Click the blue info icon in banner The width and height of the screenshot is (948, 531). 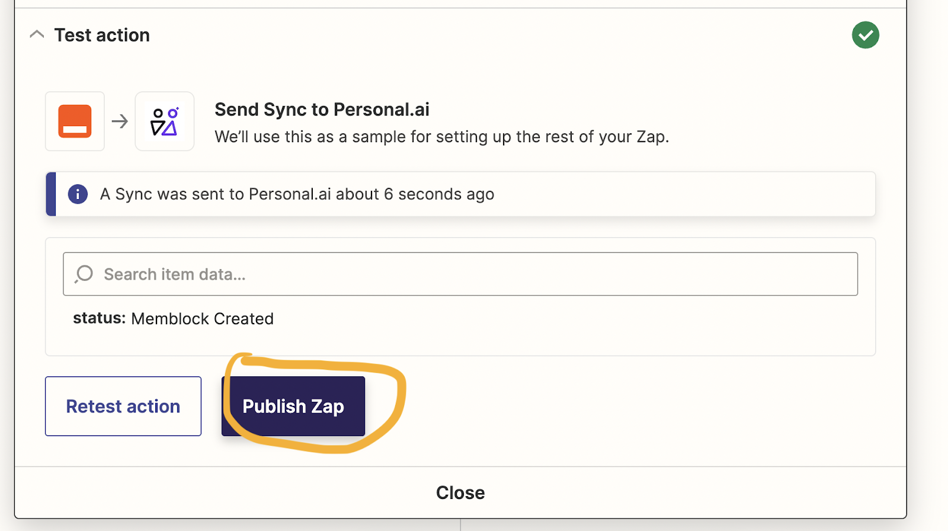[78, 194]
